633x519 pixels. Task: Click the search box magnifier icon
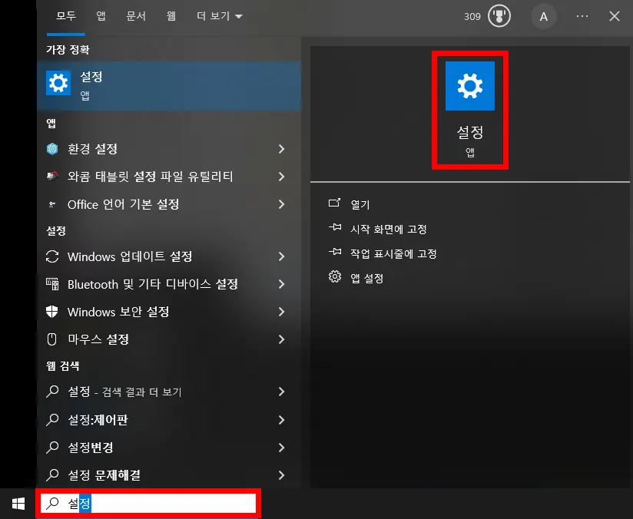coord(52,504)
